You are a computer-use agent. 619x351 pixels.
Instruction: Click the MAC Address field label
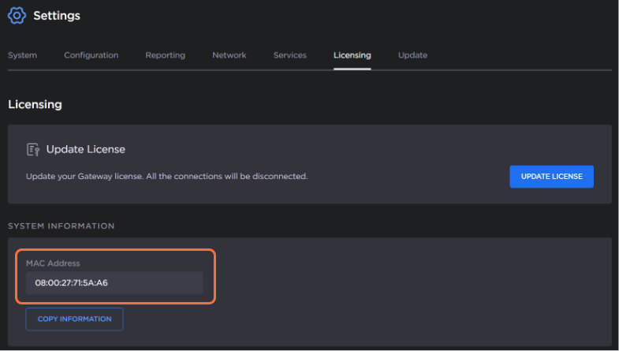(x=53, y=263)
